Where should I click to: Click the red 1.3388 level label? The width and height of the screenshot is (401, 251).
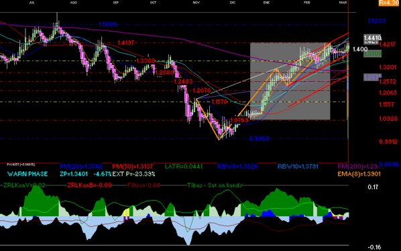point(146,61)
